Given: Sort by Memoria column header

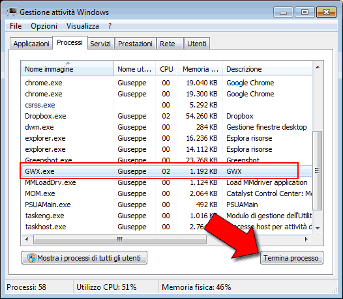Looking at the screenshot, I should coord(200,69).
